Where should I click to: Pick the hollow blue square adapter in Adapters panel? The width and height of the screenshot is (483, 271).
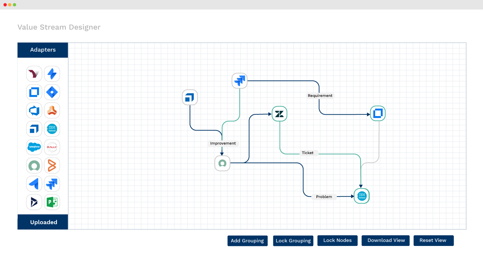click(x=34, y=92)
